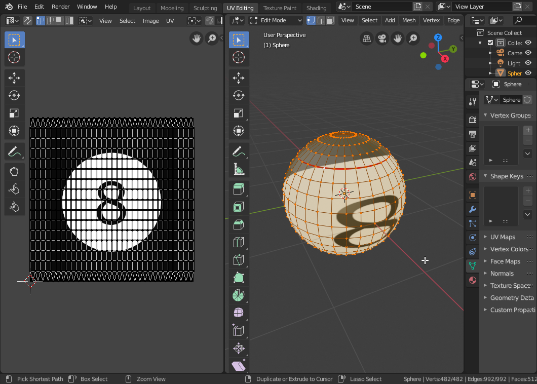The height and width of the screenshot is (384, 537).
Task: Toggle snapping magnet in UV editor header
Action: pyautogui.click(x=210, y=21)
